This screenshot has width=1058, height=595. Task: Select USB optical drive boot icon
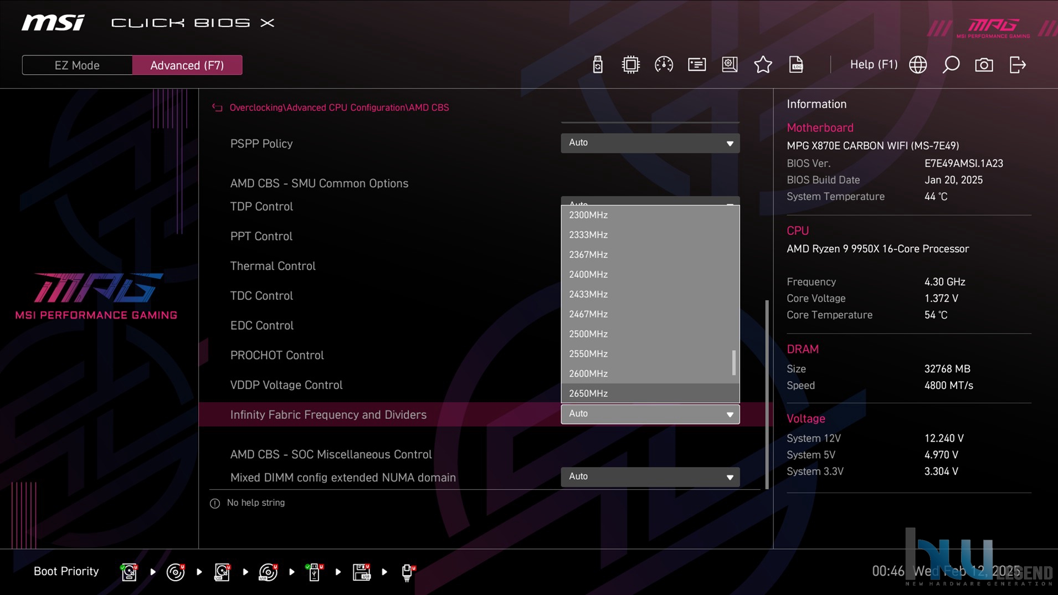coord(269,572)
